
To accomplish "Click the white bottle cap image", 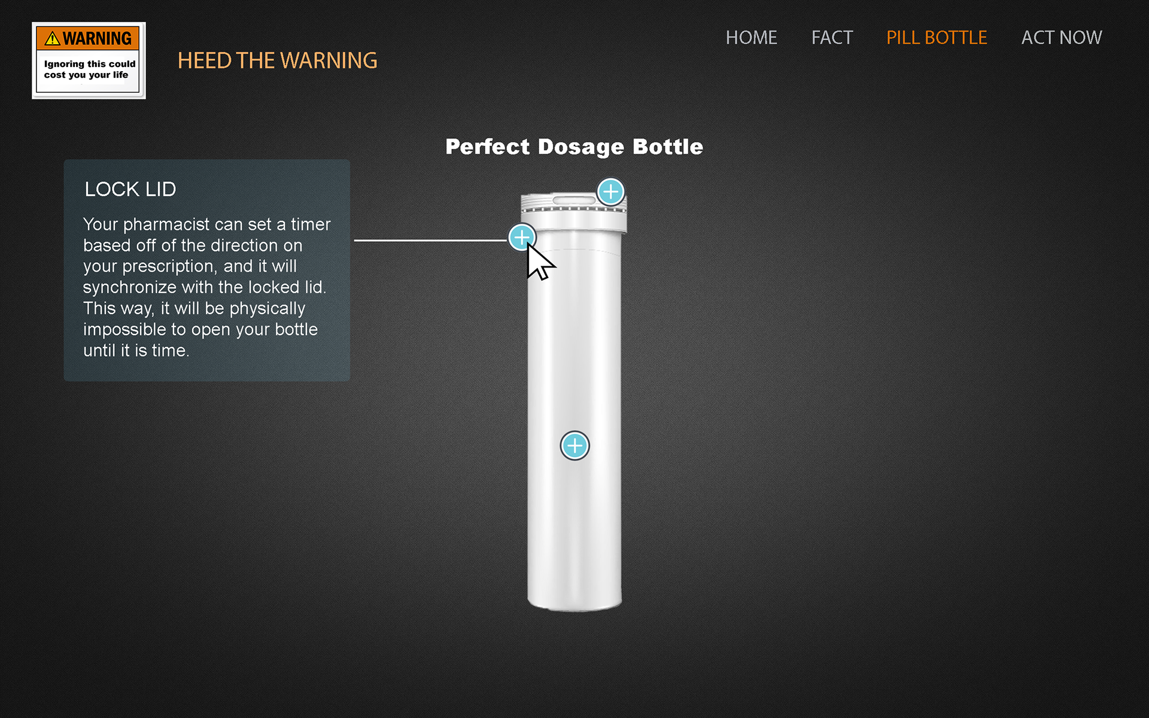I will 574,213.
